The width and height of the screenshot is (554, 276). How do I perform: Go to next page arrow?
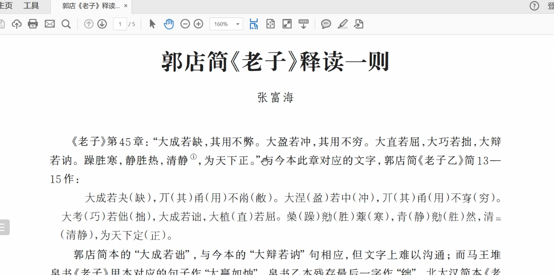(102, 24)
